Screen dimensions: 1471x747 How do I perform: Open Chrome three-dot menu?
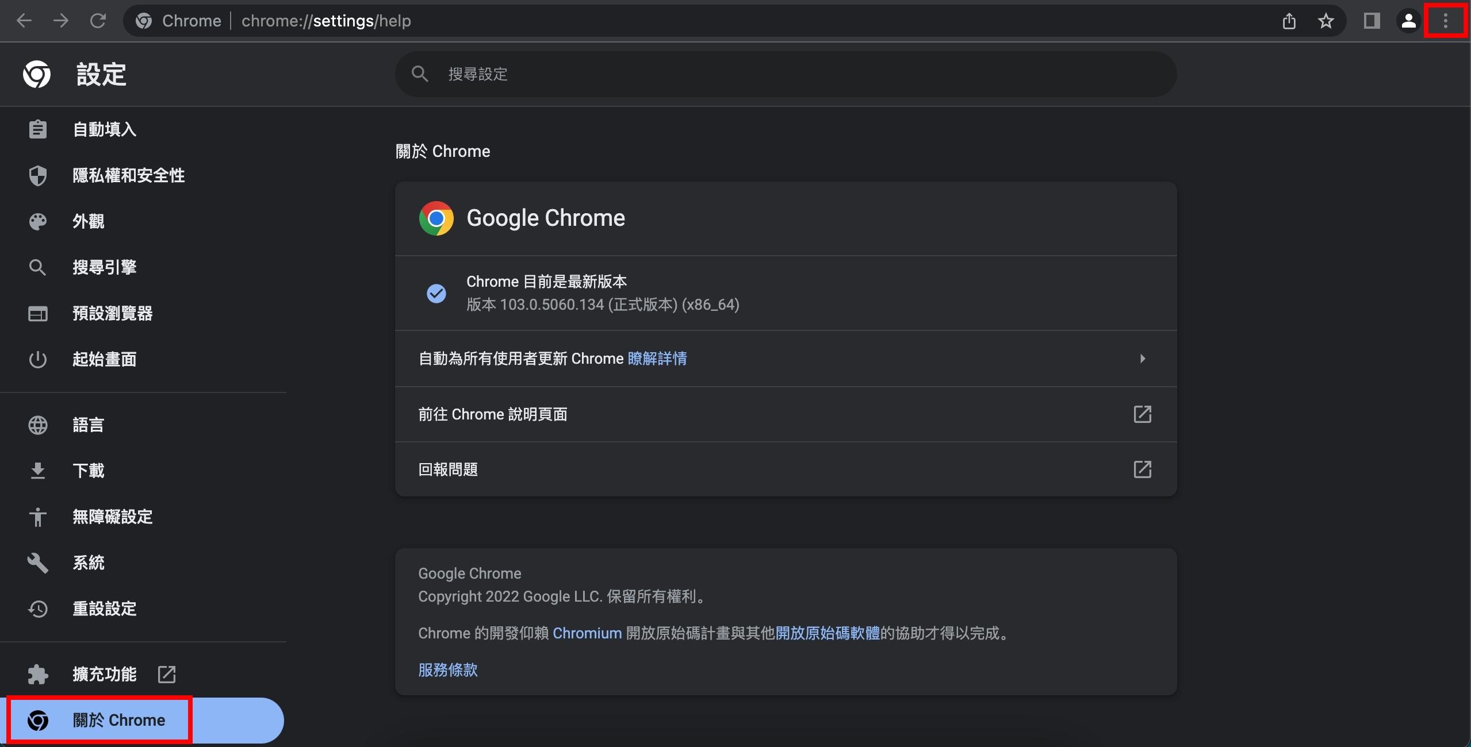coord(1445,21)
